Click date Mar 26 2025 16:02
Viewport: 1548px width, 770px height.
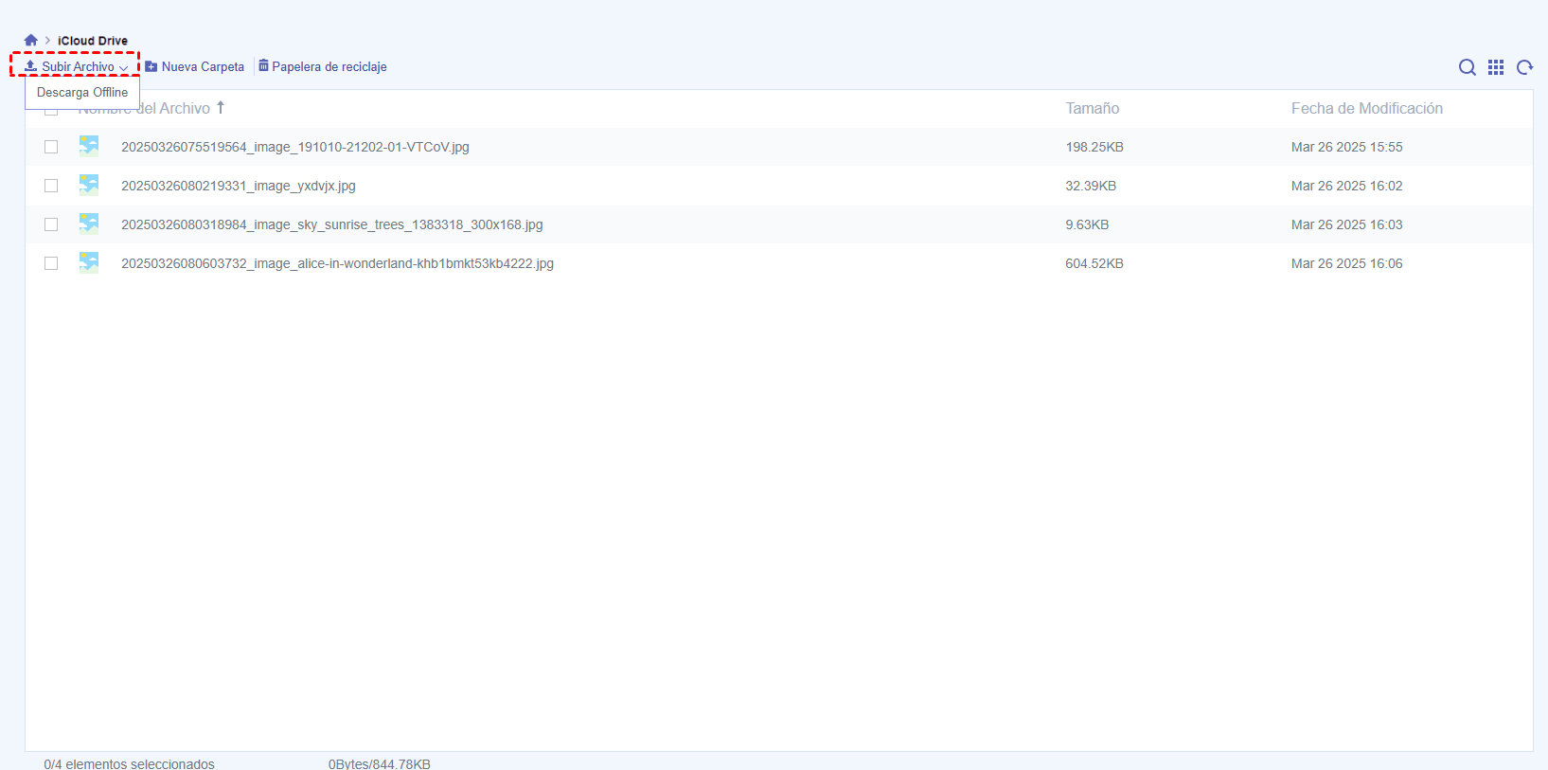1347,186
